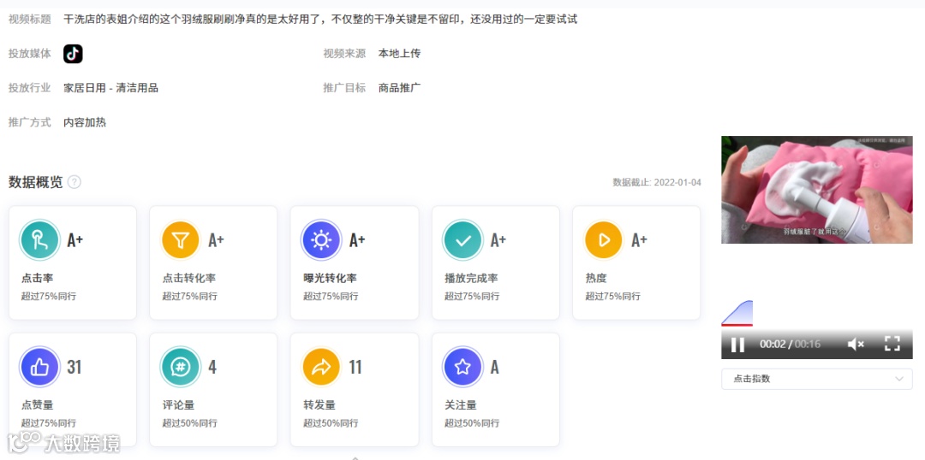Click the 转发量 card label
925x460 pixels.
[319, 405]
